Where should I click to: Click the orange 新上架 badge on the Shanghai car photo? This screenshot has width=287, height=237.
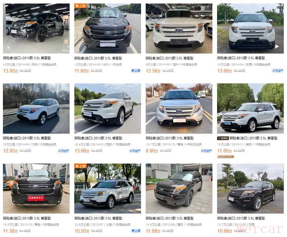pos(80,166)
